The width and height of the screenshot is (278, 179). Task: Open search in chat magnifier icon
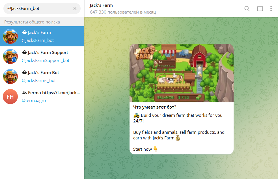(247, 8)
